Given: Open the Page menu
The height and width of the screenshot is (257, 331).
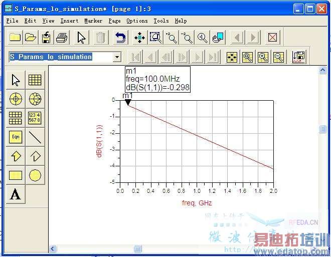Looking at the screenshot, I should [115, 21].
